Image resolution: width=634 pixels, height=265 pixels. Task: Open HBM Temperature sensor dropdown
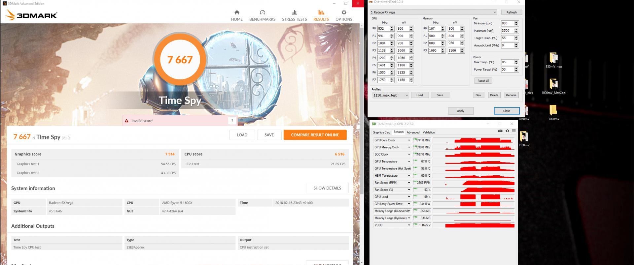[x=409, y=176]
